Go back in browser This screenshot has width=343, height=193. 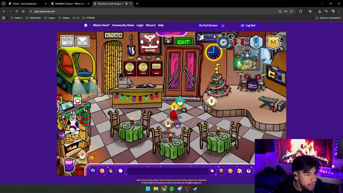[4, 11]
